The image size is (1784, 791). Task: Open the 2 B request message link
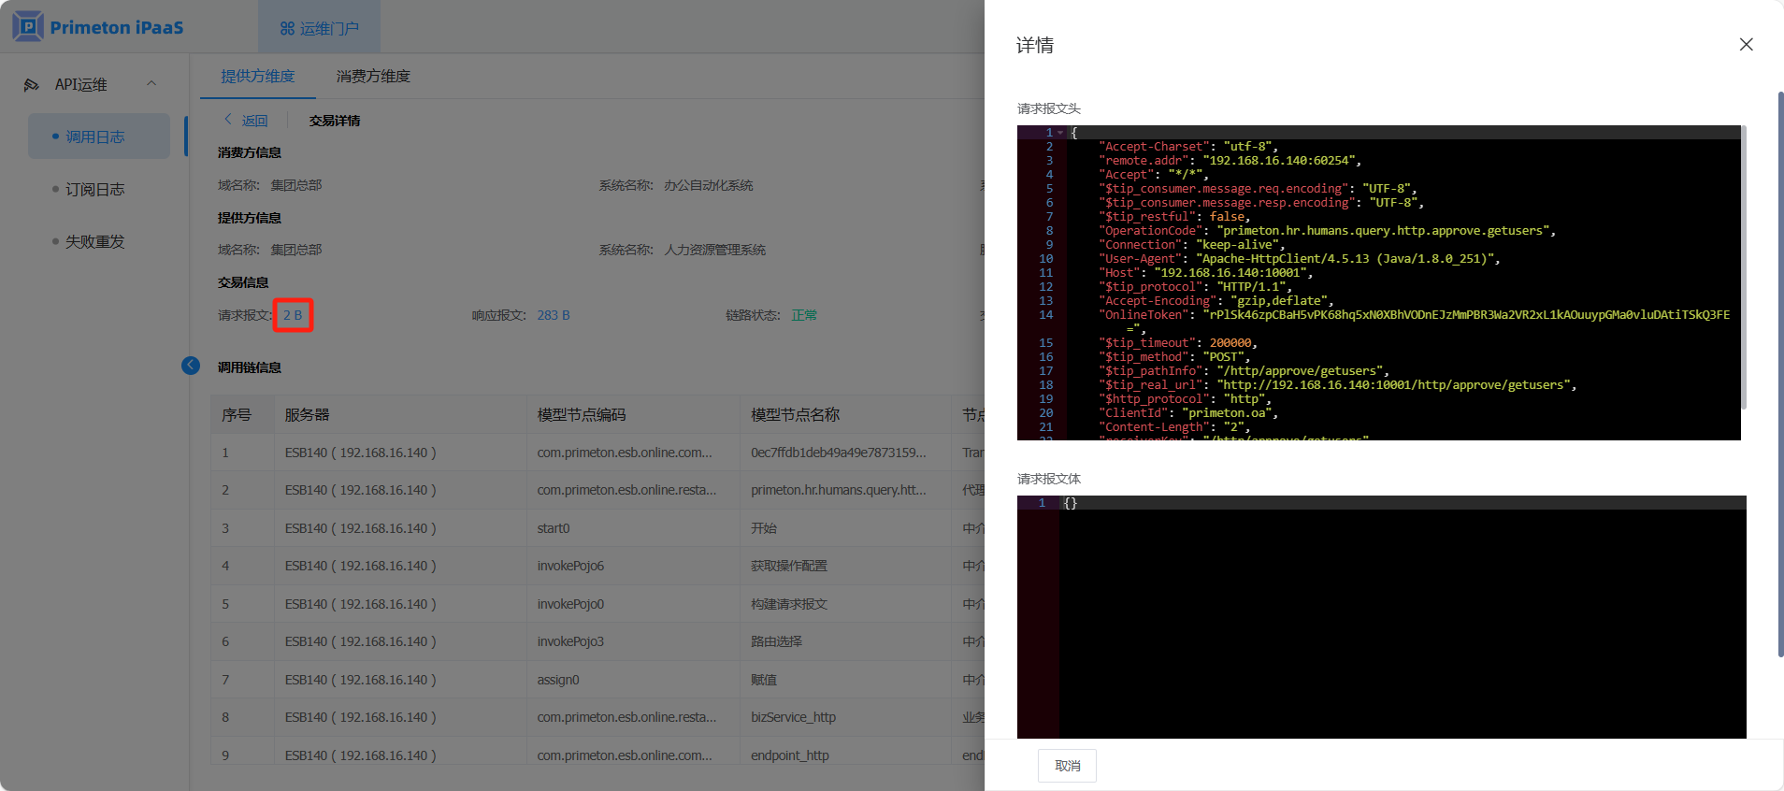pos(293,315)
